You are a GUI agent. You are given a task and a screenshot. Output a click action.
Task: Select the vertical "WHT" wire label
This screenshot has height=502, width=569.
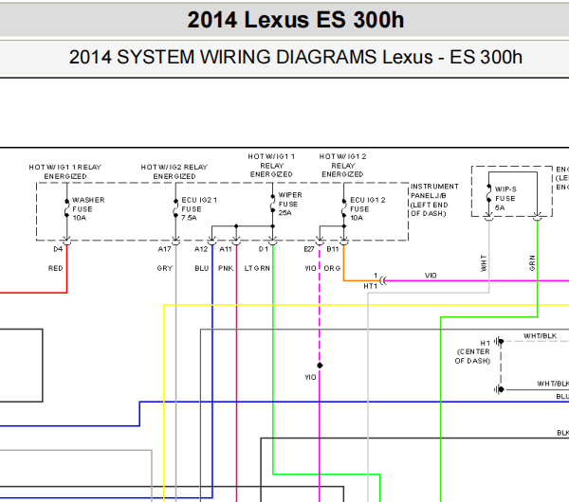(484, 263)
